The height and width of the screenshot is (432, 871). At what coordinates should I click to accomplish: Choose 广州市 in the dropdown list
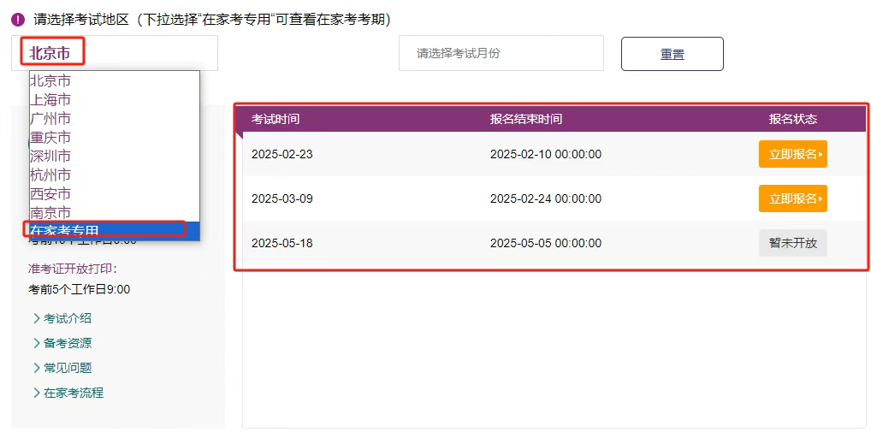(51, 119)
